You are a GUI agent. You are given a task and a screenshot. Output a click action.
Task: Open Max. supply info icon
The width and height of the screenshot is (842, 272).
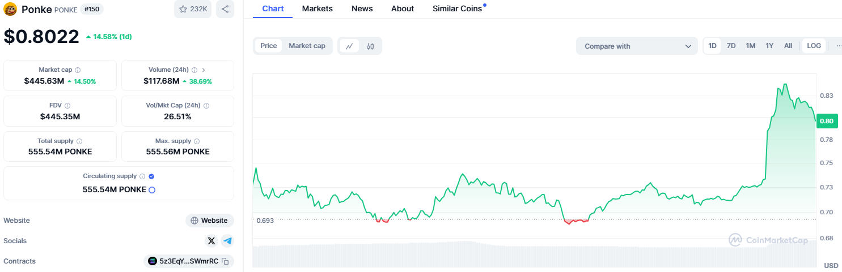pyautogui.click(x=197, y=141)
